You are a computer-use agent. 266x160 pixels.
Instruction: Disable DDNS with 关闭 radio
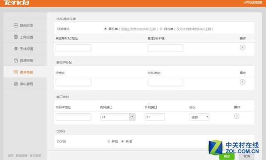(123, 141)
